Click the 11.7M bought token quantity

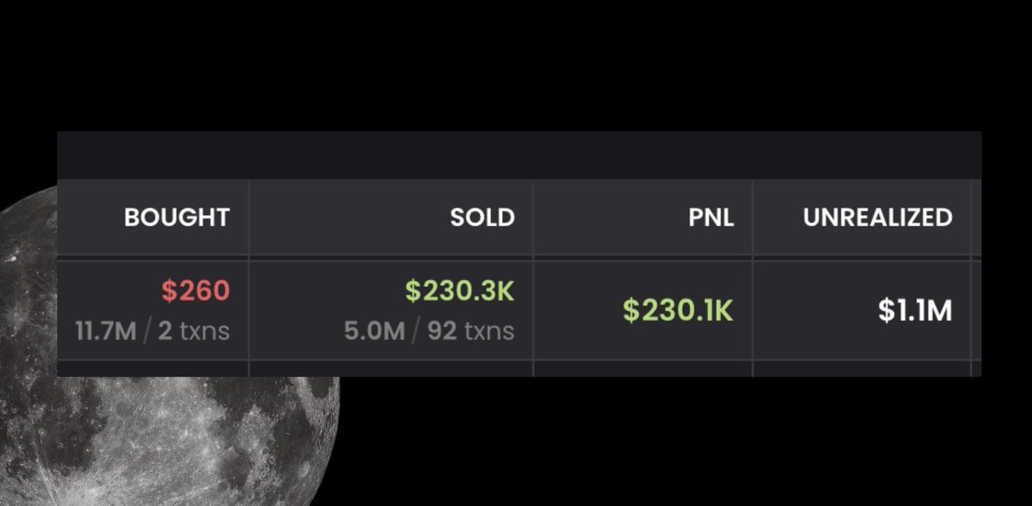pos(106,331)
